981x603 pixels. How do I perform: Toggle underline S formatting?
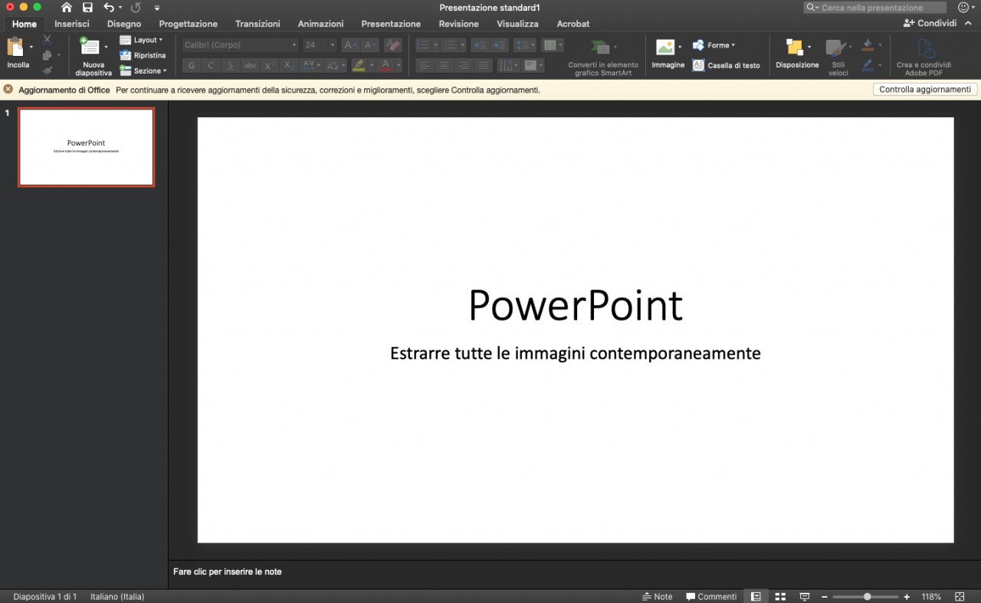point(230,66)
